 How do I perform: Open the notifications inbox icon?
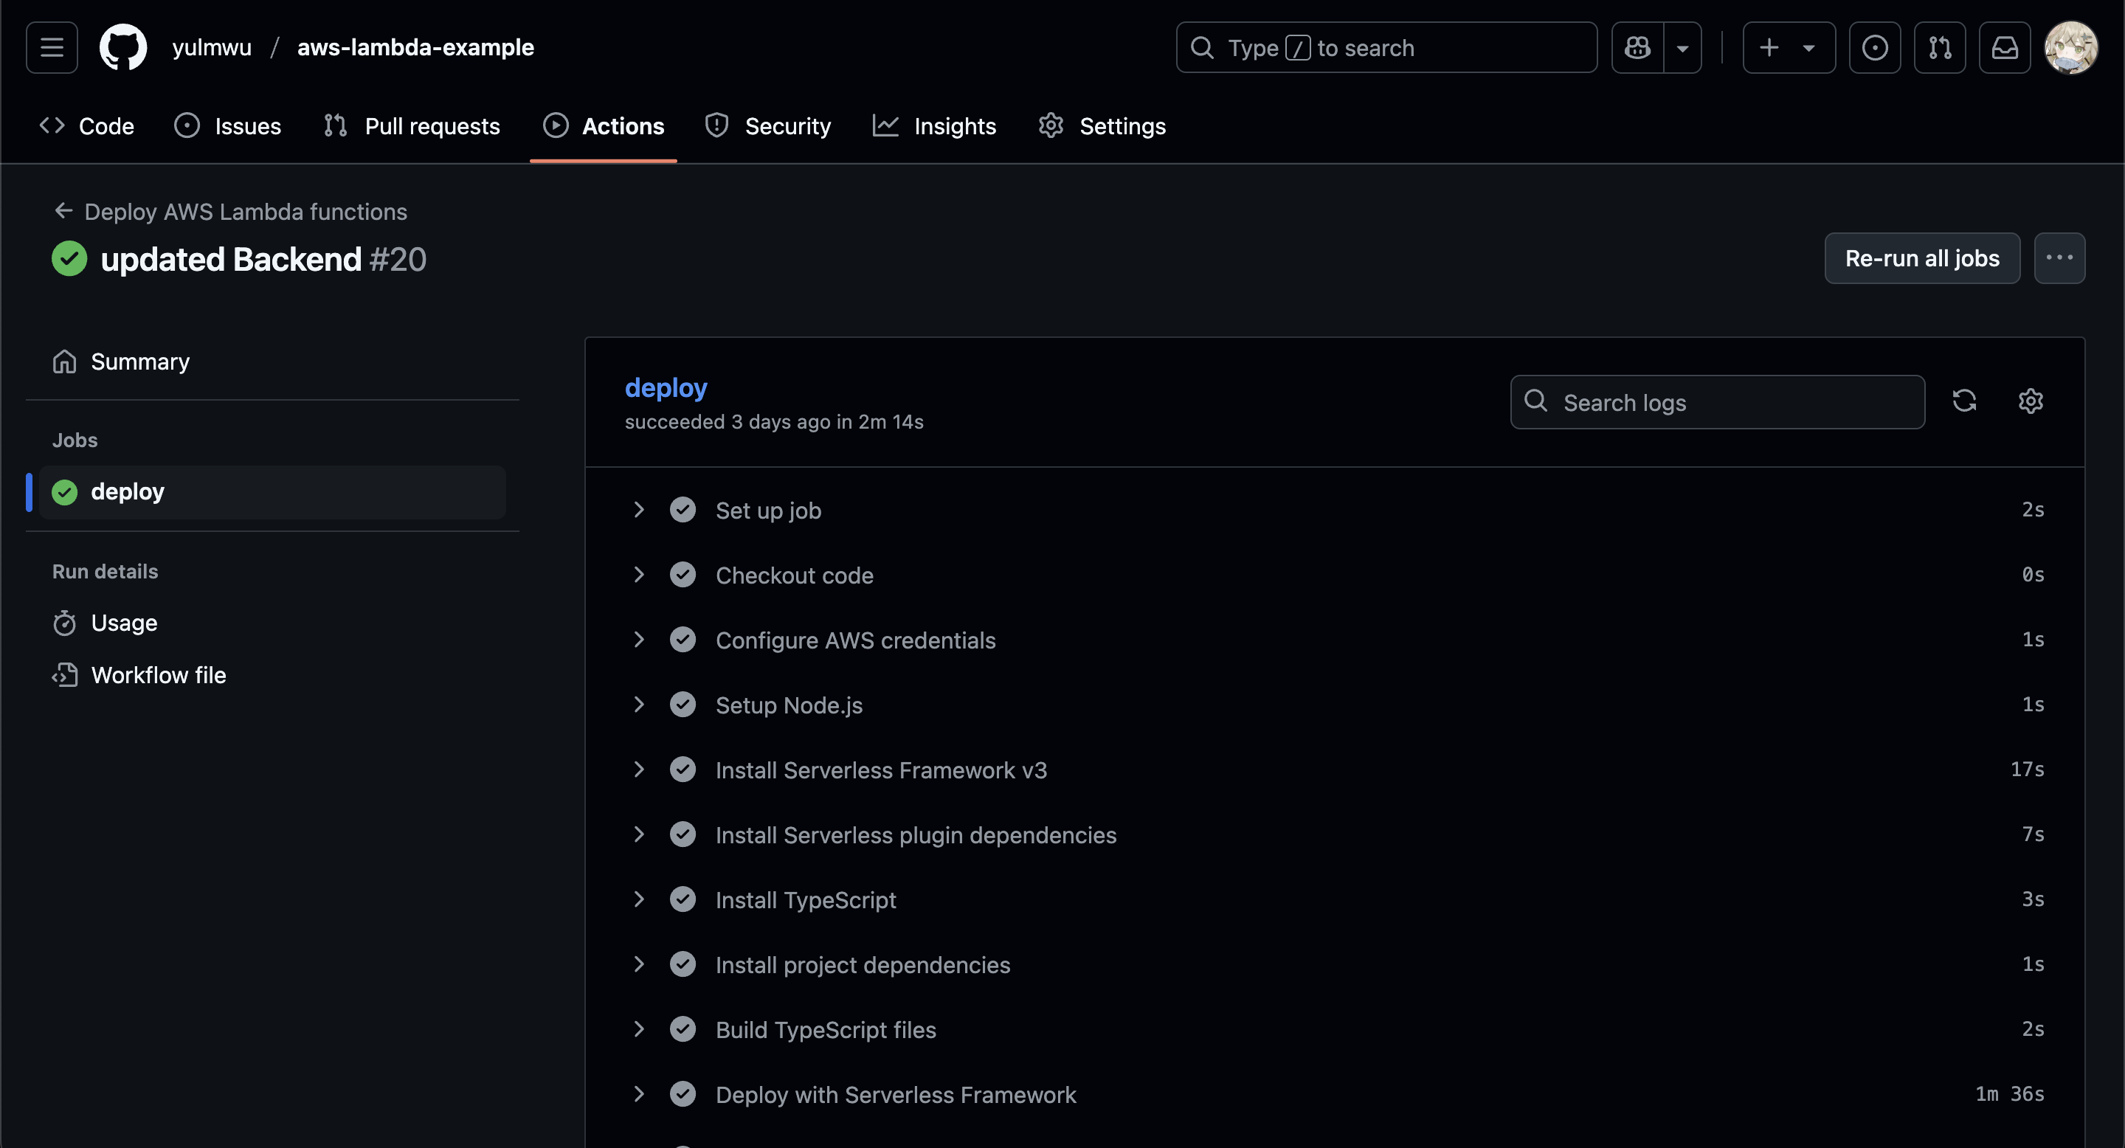(2005, 48)
